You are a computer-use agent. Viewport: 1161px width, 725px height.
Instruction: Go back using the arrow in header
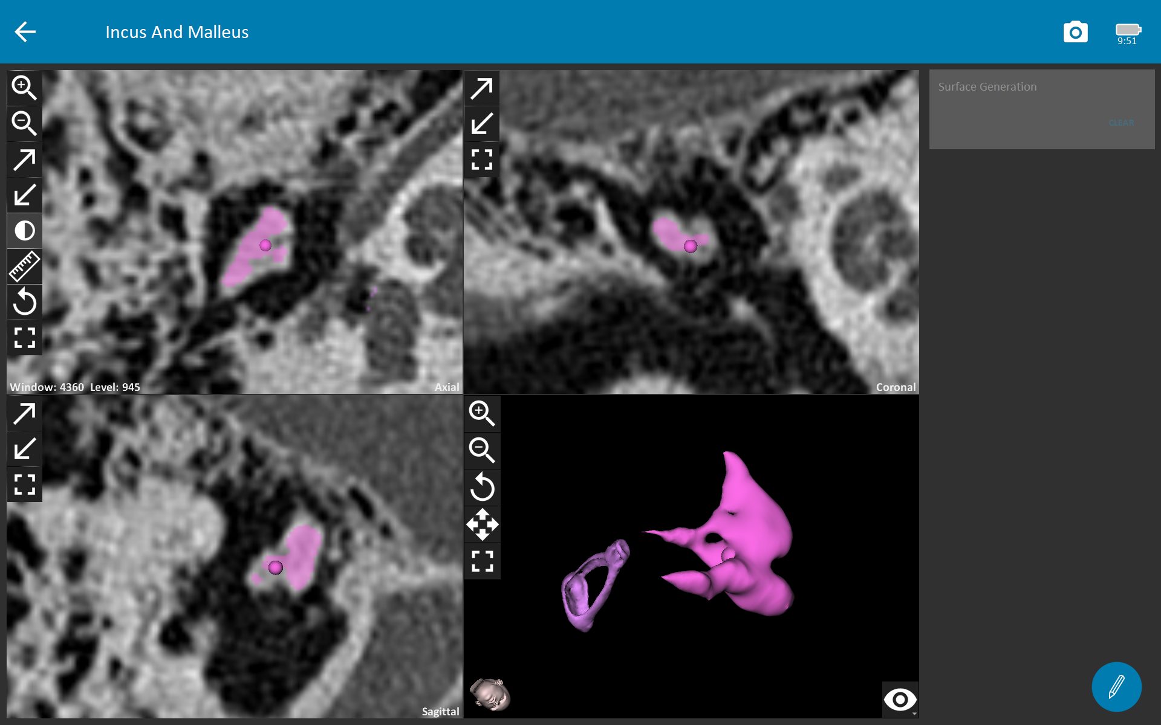(25, 32)
